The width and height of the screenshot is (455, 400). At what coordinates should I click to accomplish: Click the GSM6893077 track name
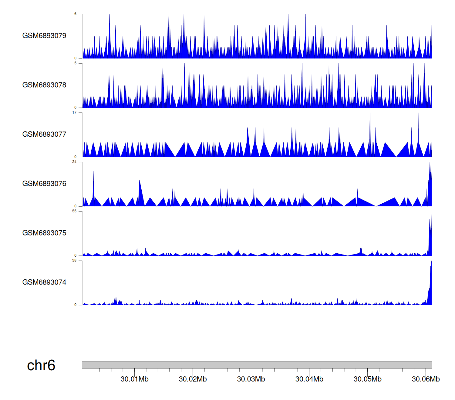(x=44, y=135)
